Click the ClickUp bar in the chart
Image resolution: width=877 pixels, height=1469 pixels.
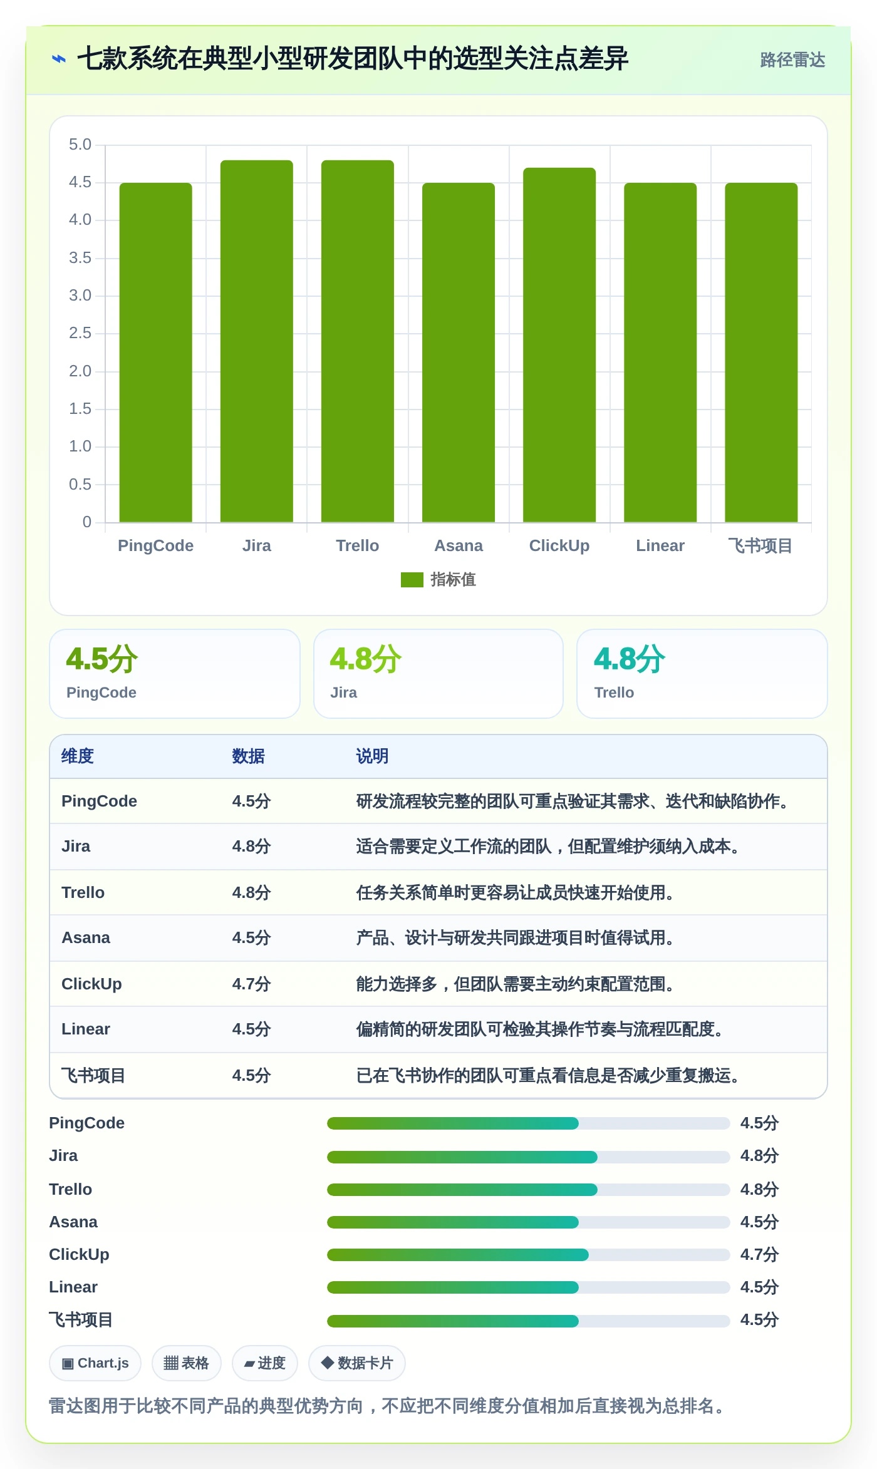(x=559, y=345)
